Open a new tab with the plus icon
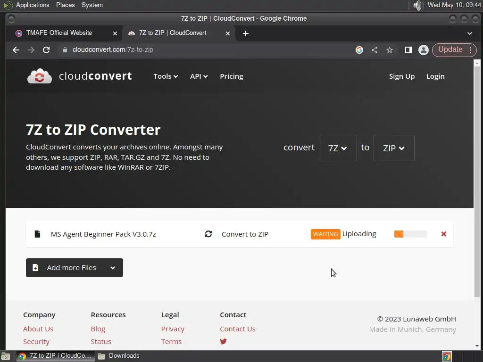The width and height of the screenshot is (483, 362). coord(245,33)
